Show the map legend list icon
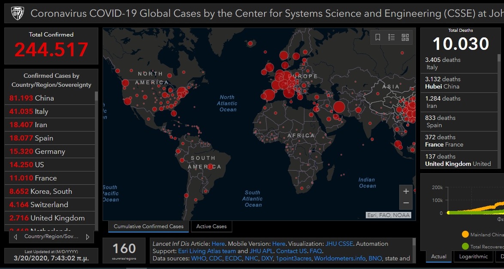504x269 pixels. pyautogui.click(x=392, y=37)
